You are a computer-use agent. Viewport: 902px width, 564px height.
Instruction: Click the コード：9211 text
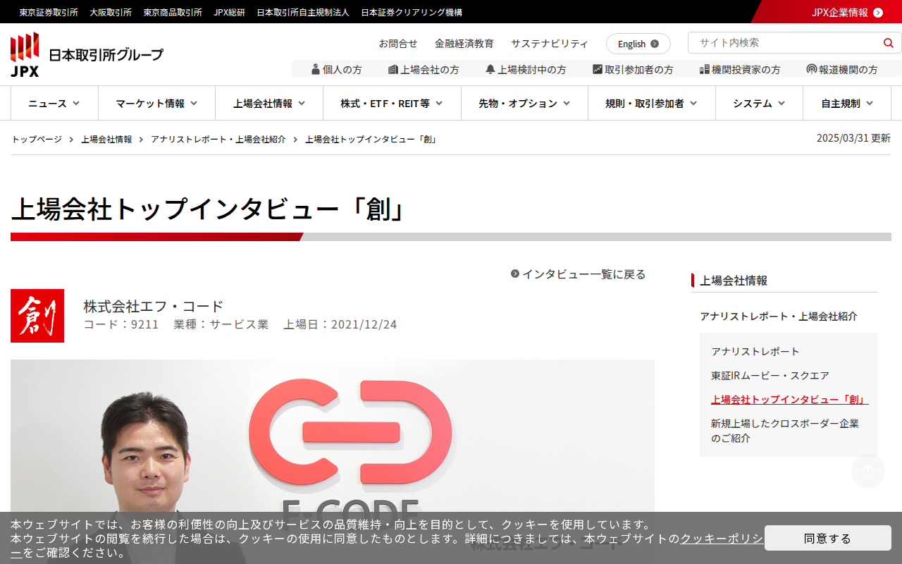[x=121, y=324]
